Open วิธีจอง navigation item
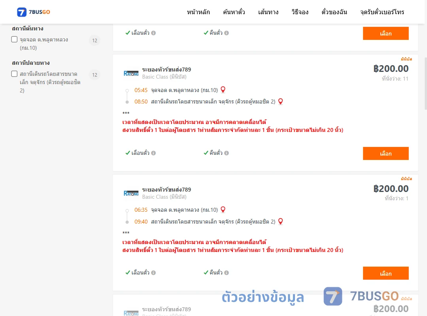427x316 pixels. pyautogui.click(x=300, y=12)
